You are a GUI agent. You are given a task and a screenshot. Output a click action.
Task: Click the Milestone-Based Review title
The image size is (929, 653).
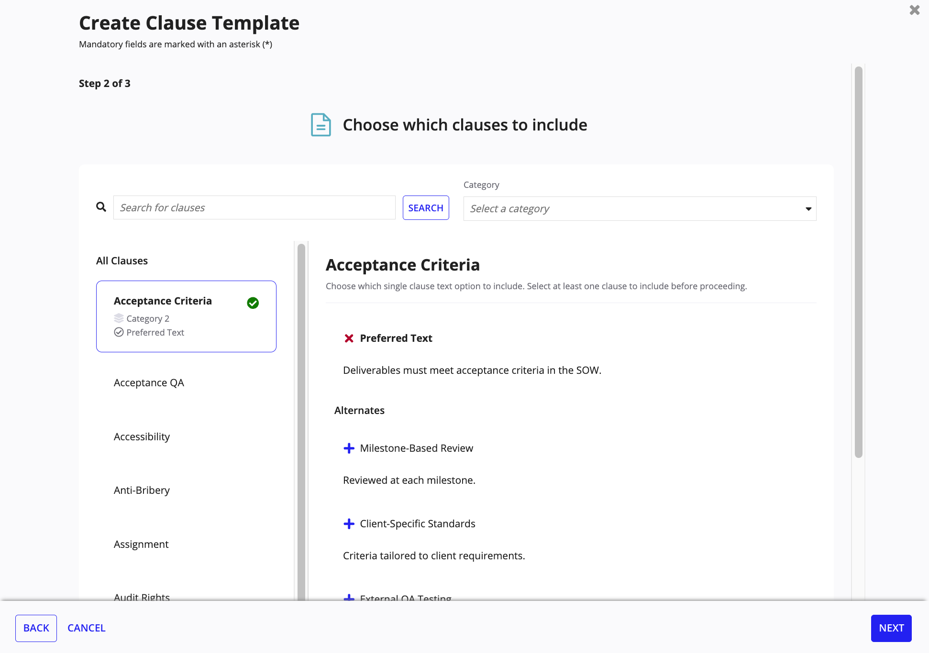tap(416, 448)
